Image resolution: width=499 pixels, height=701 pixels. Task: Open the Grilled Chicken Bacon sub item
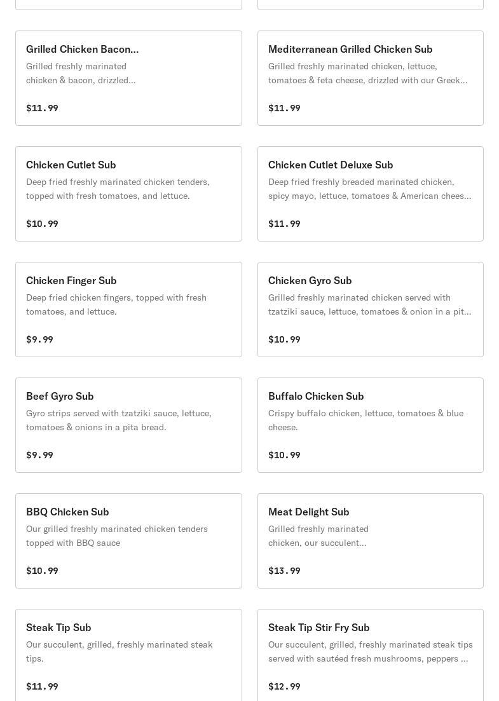coord(128,78)
